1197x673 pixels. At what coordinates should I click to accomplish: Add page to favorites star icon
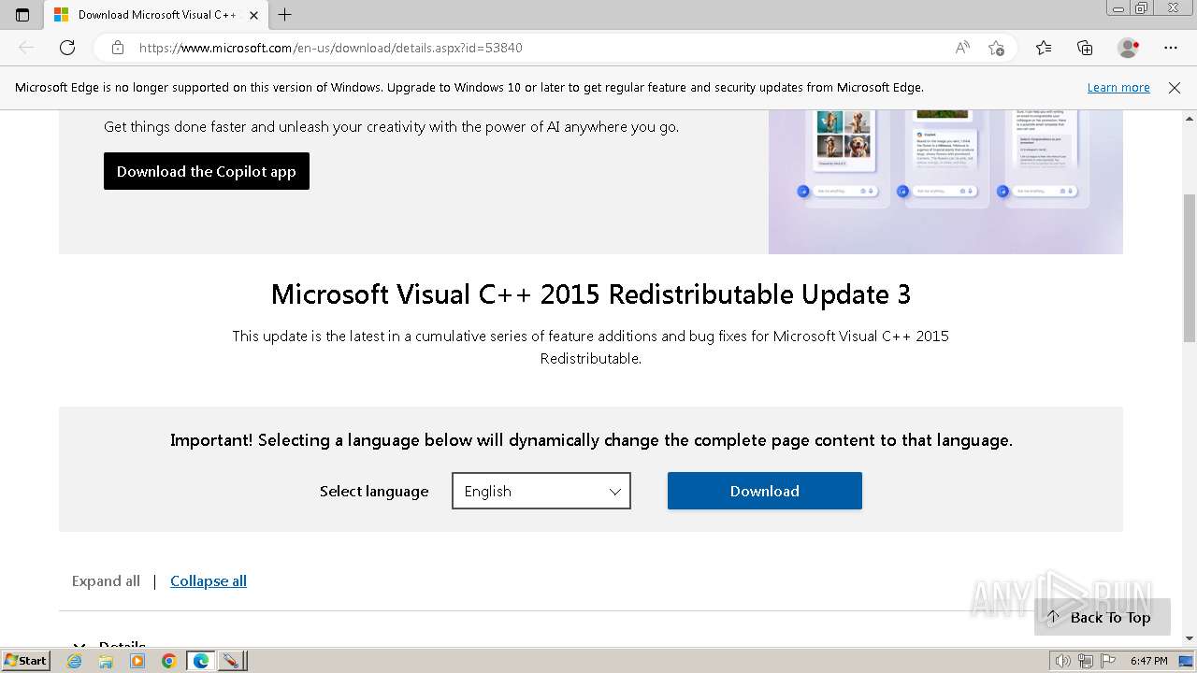996,48
